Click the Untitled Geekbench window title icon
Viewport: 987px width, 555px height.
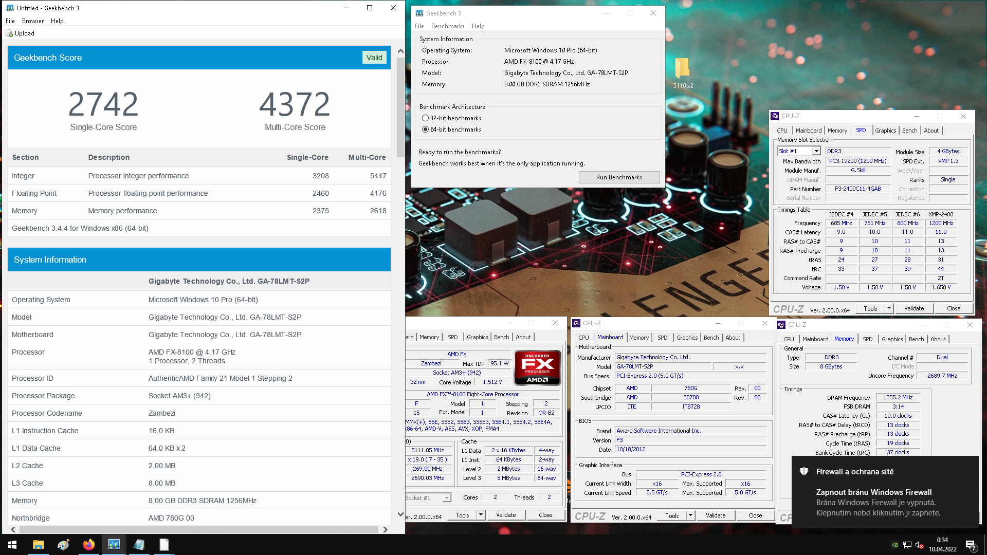(10, 8)
